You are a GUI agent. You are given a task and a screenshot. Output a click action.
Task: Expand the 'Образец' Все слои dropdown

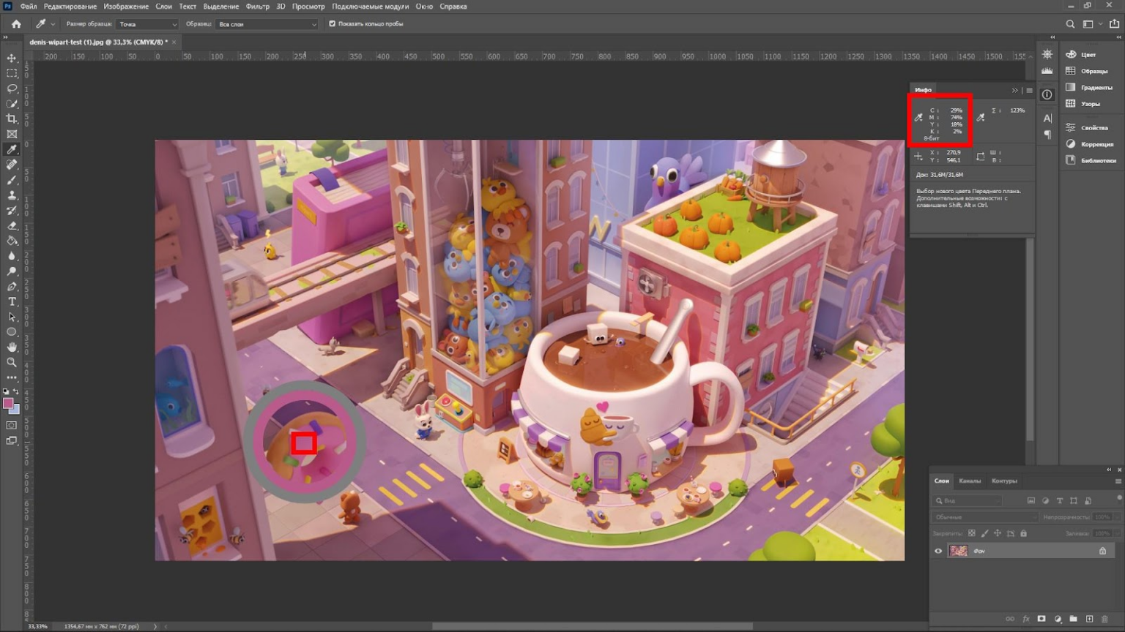point(267,24)
